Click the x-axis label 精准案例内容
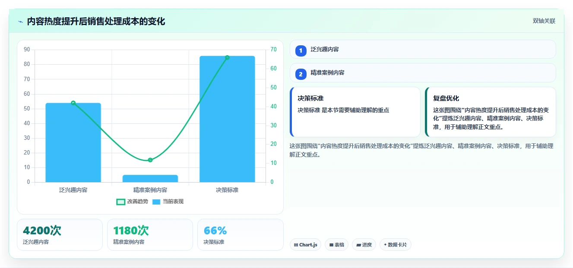 point(150,190)
